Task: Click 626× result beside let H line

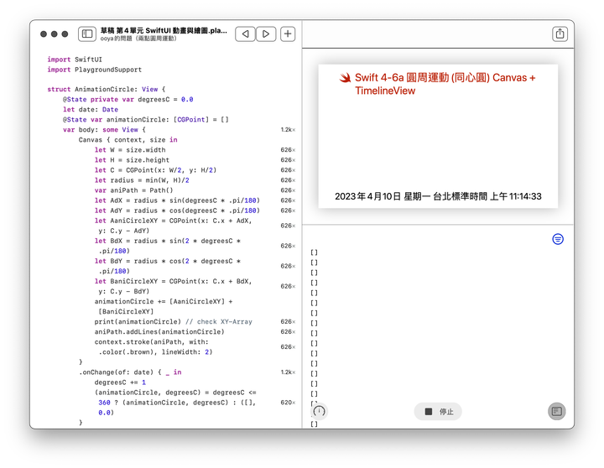Action: 288,160
